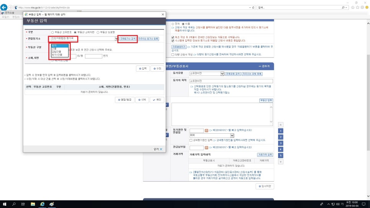Jump to top with the double-up arrow

tap(281, 125)
